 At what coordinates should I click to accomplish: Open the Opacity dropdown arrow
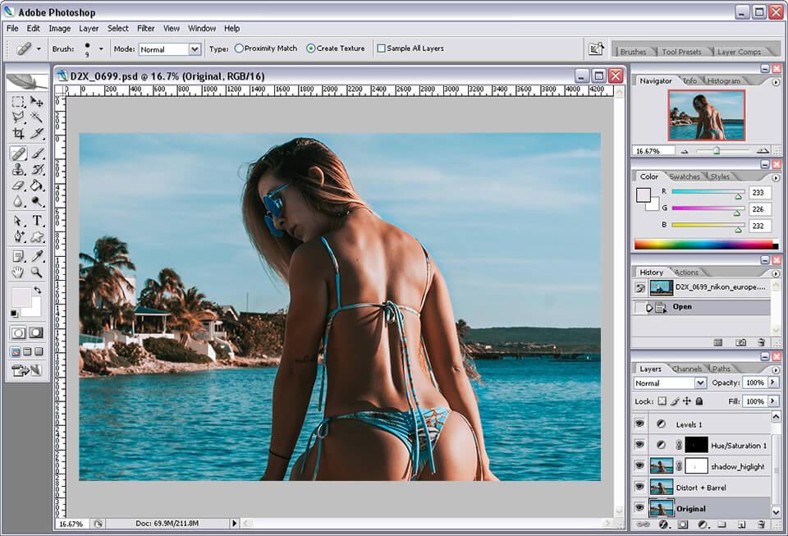tap(772, 383)
